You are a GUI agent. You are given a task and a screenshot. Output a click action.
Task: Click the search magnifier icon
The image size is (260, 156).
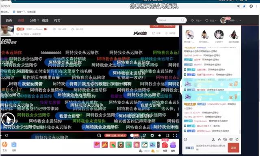point(182,20)
